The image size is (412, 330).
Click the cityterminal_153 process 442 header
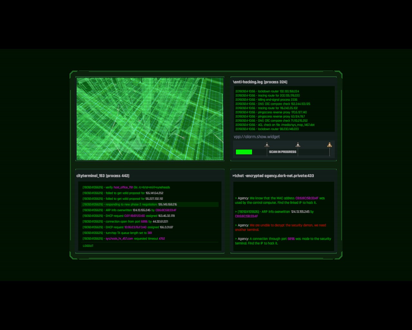pos(103,176)
